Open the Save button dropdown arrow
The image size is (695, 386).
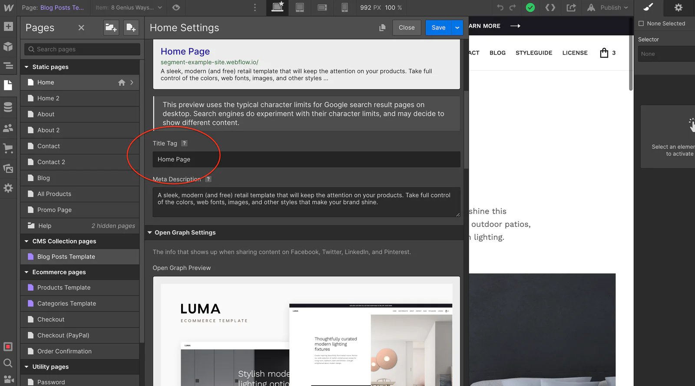457,28
